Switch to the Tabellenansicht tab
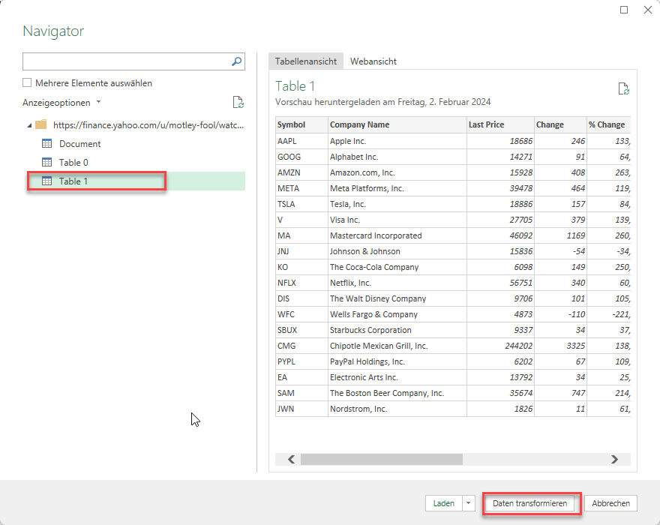Screen dimensions: 660x525 (305, 61)
